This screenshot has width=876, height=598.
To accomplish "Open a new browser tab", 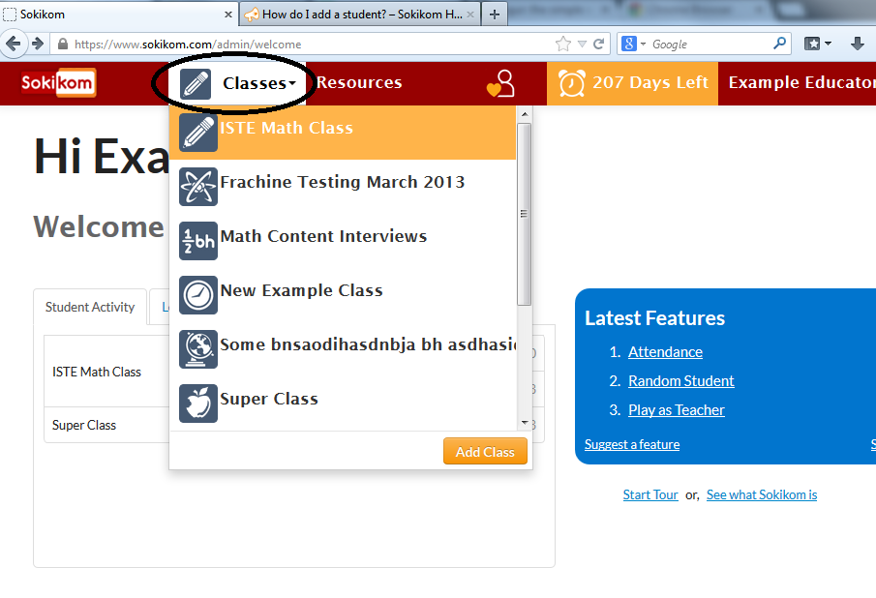I will point(495,15).
